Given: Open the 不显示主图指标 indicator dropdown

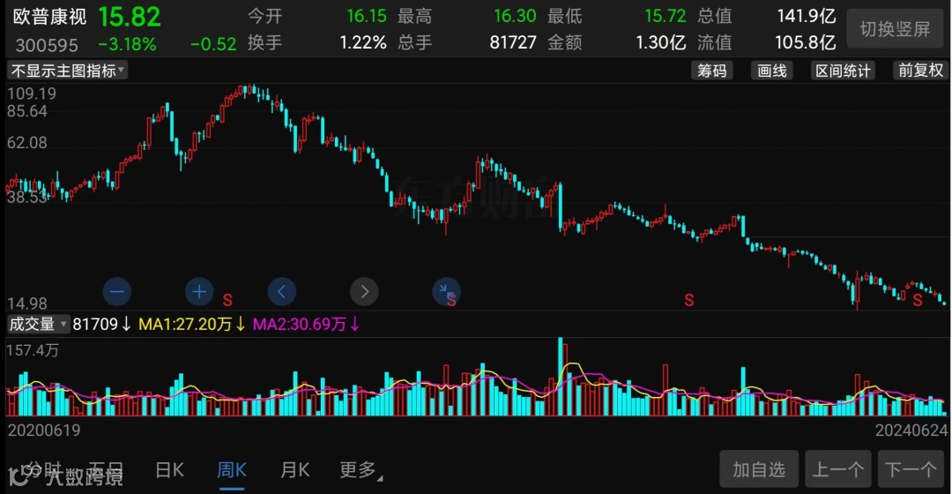Looking at the screenshot, I should point(67,71).
